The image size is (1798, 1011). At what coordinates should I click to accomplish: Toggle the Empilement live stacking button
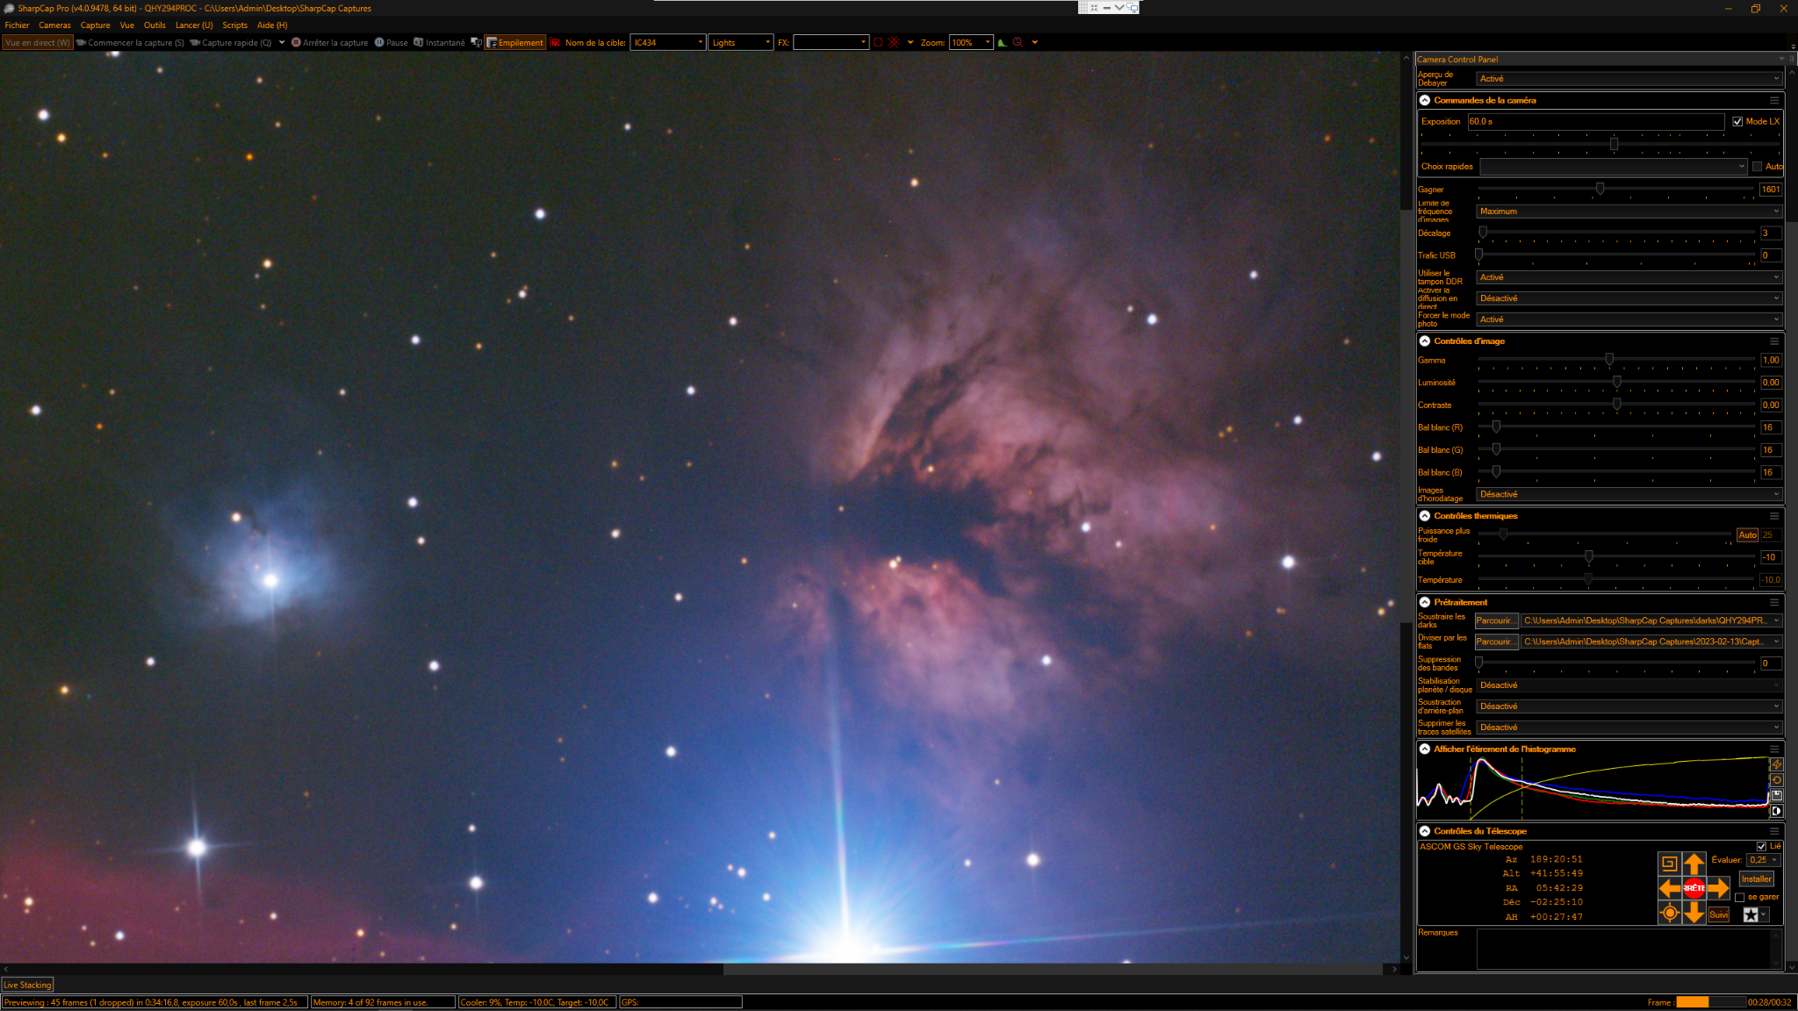pos(515,42)
